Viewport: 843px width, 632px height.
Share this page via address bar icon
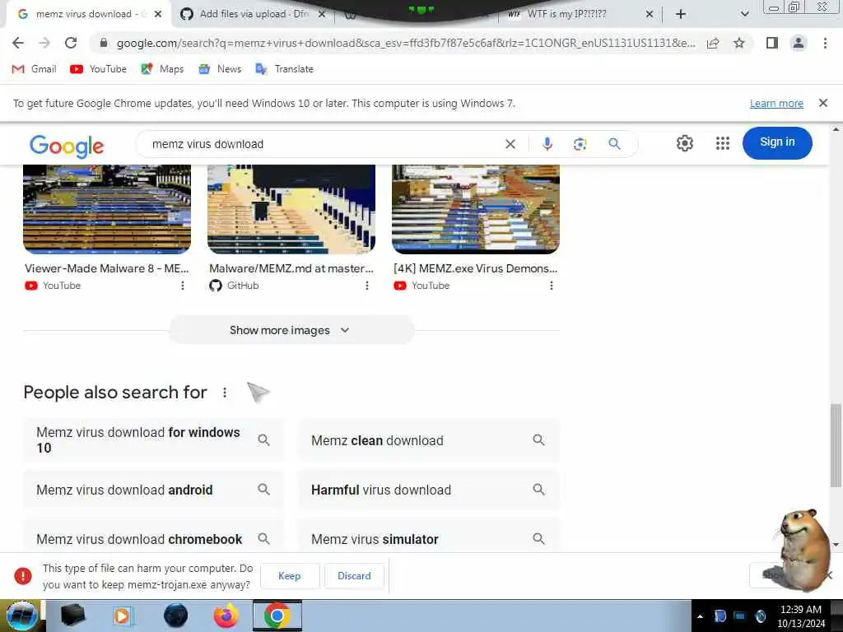pos(713,43)
